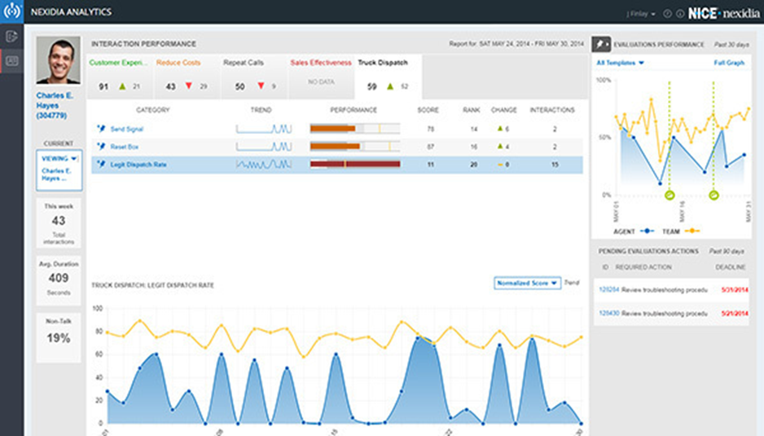Click the second green evaluation marker circle
The image size is (764, 436).
click(x=714, y=195)
